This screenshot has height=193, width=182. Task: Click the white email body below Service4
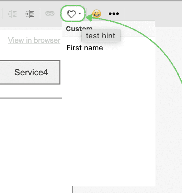(x=31, y=142)
